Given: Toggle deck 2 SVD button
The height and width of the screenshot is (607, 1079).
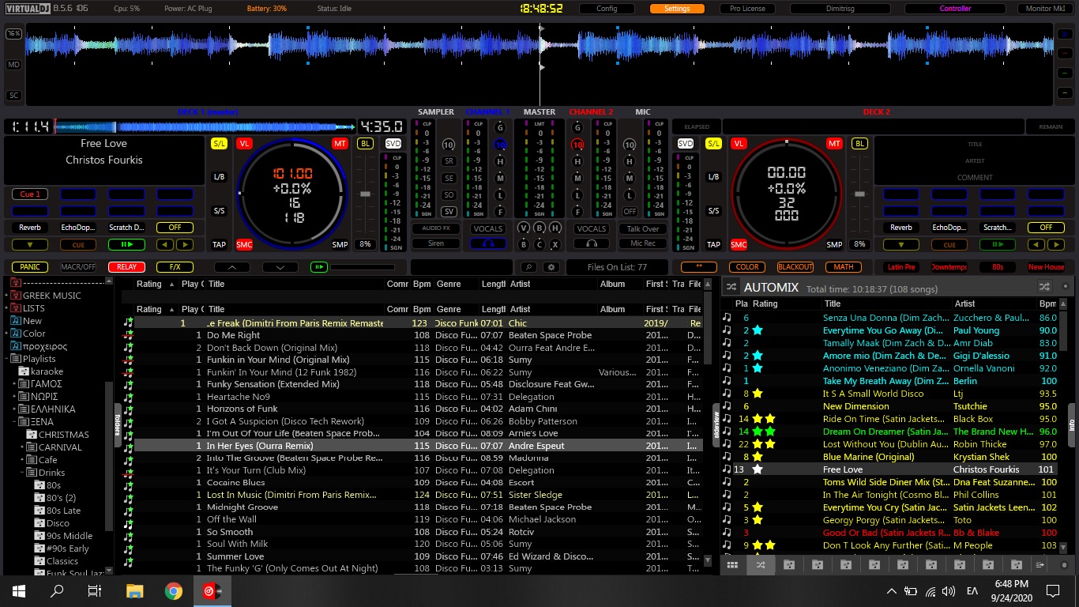Looking at the screenshot, I should pyautogui.click(x=686, y=143).
